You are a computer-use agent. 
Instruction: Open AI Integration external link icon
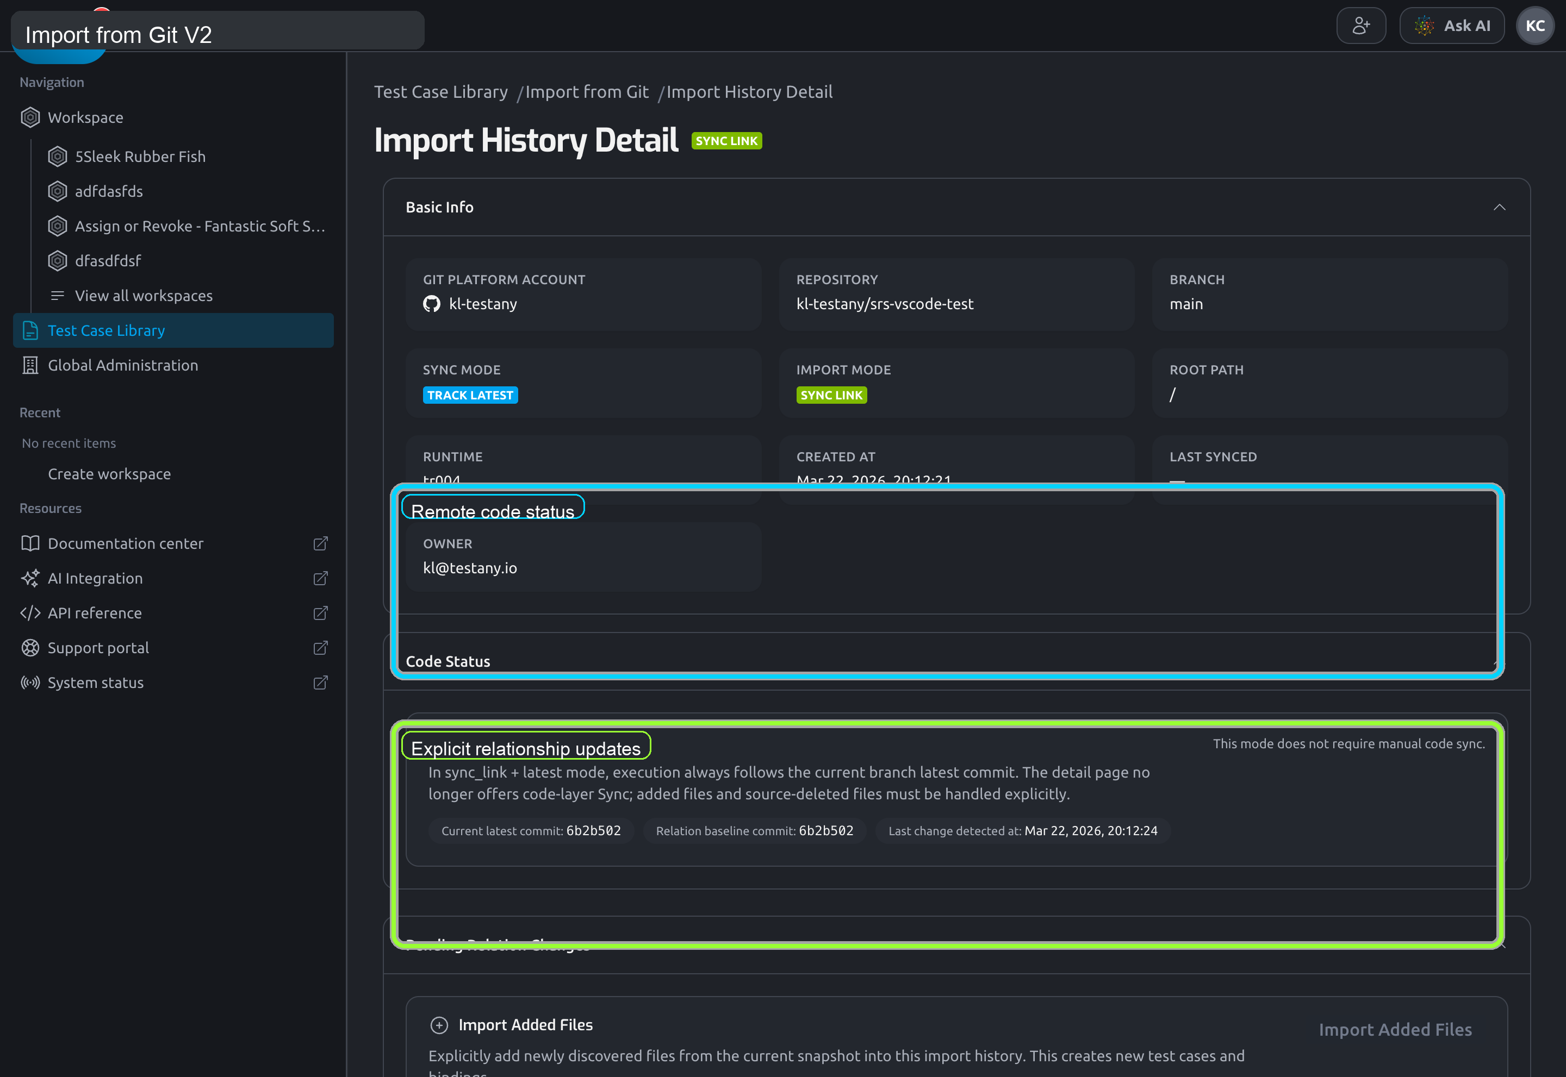tap(321, 578)
